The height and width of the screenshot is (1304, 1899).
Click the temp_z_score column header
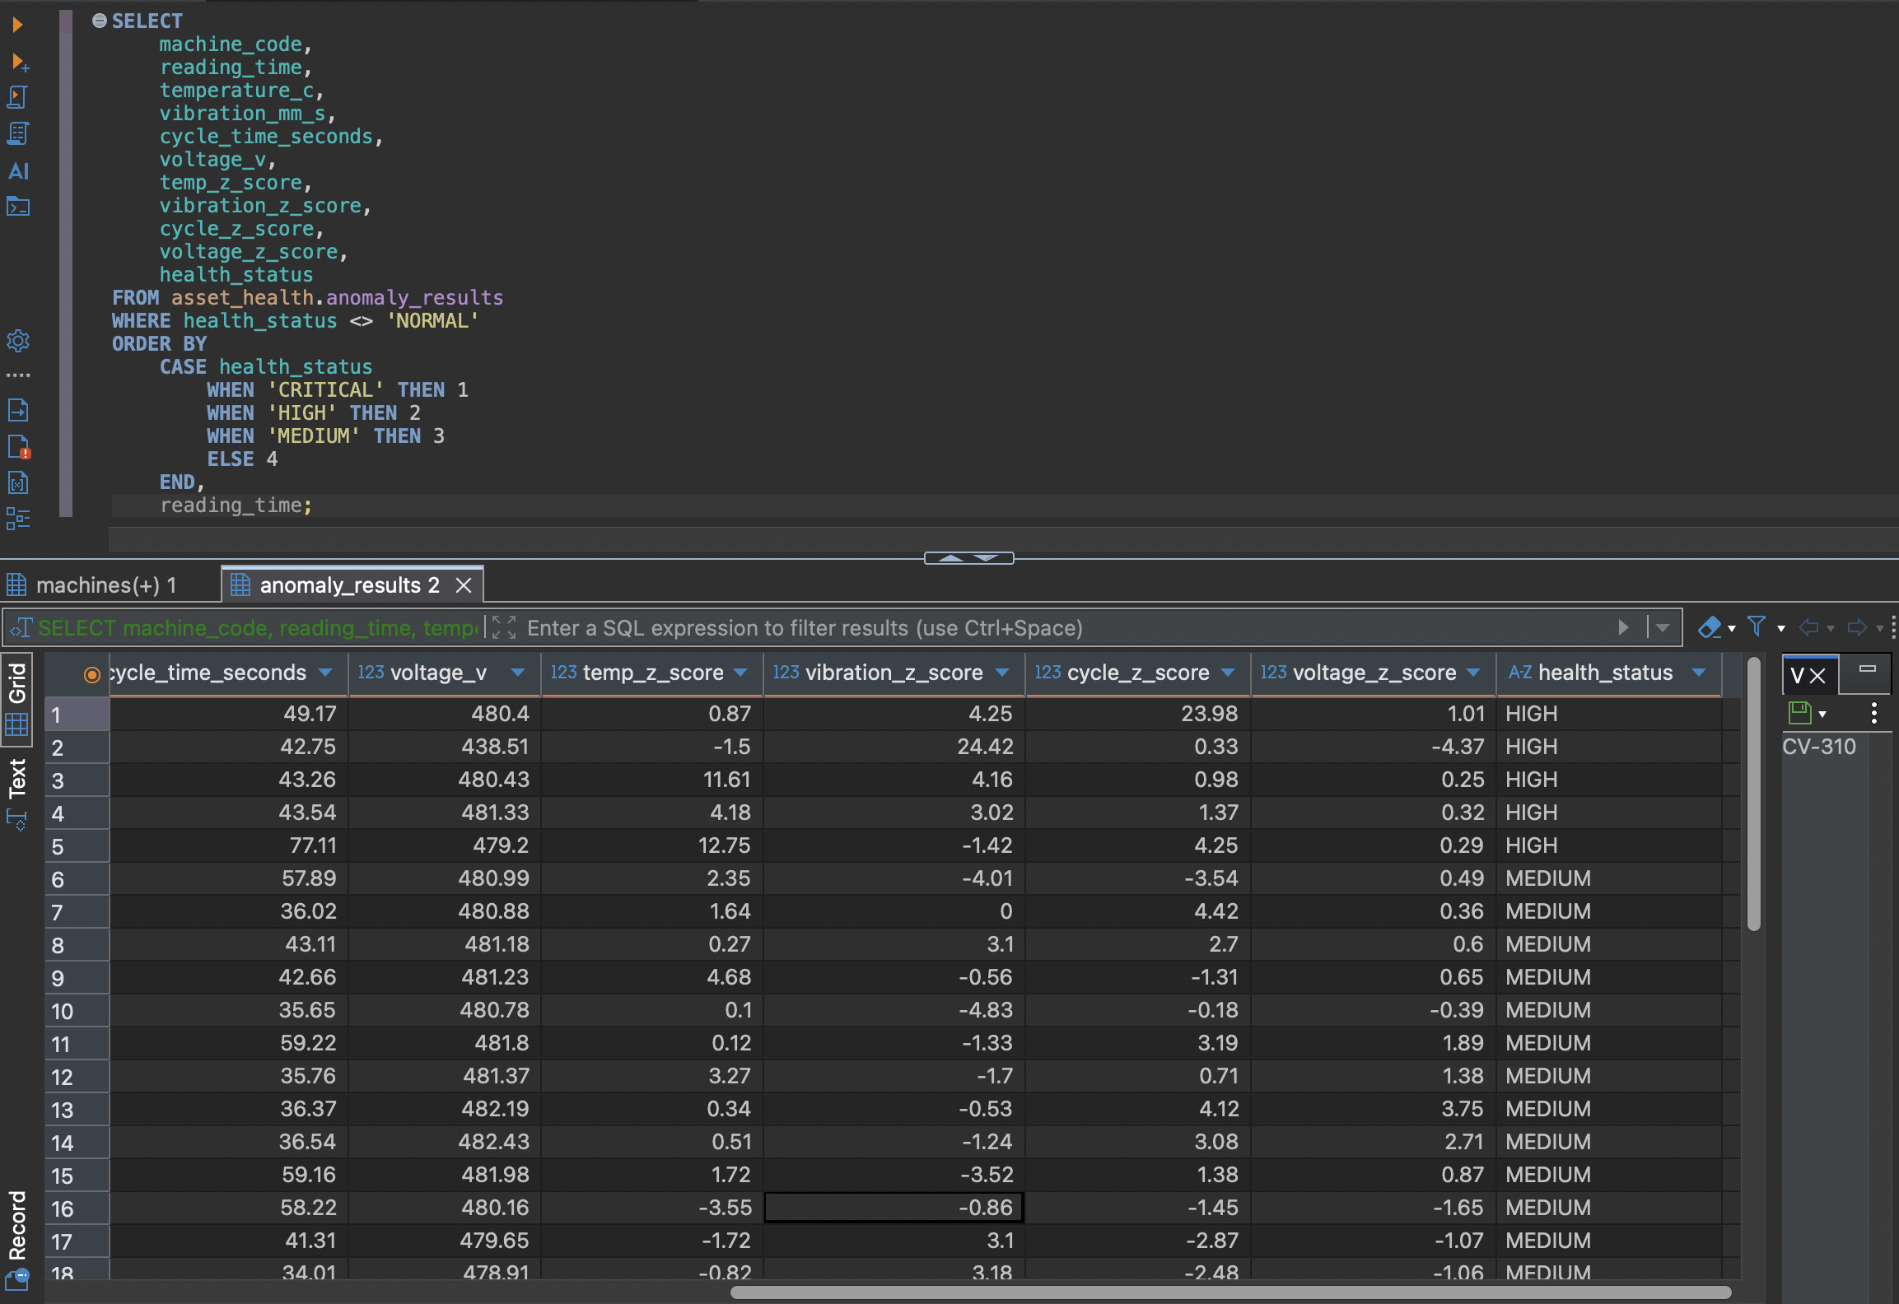coord(652,673)
